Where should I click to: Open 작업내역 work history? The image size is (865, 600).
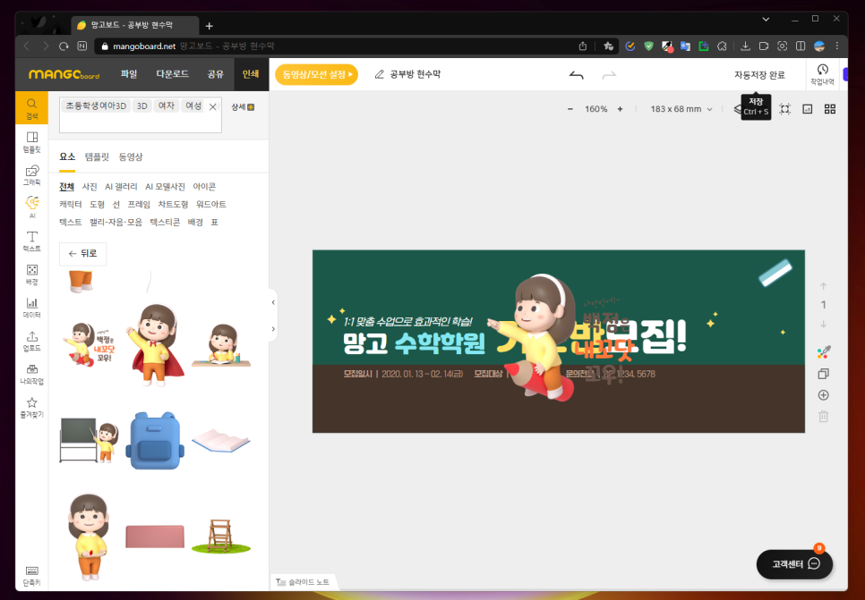[822, 74]
